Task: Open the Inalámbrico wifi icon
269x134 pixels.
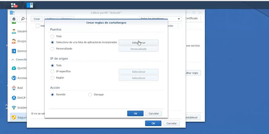Action: 14,108
